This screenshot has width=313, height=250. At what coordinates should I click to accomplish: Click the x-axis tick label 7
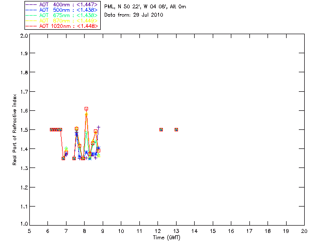pos(66,231)
